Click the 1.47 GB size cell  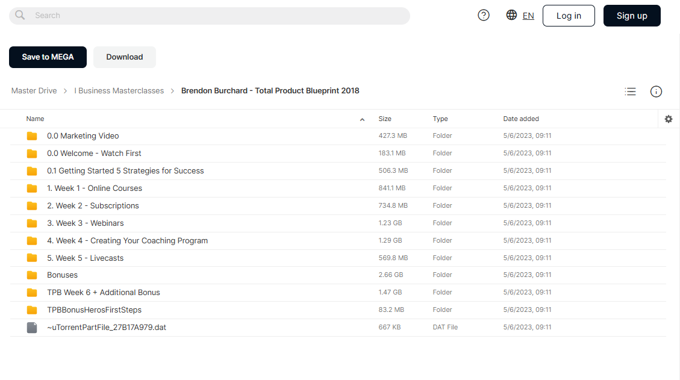(x=390, y=292)
